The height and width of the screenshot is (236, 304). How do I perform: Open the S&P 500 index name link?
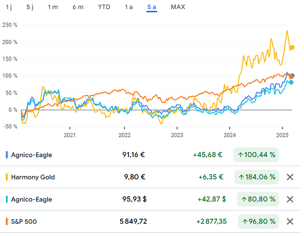tap(25, 221)
